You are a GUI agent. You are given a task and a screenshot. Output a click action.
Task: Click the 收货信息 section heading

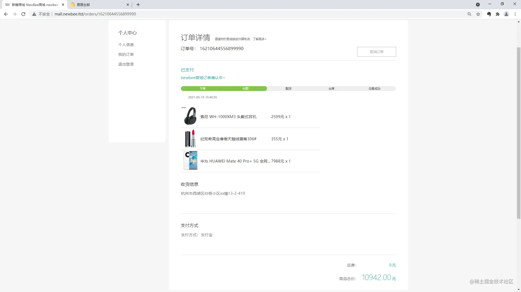pos(189,184)
